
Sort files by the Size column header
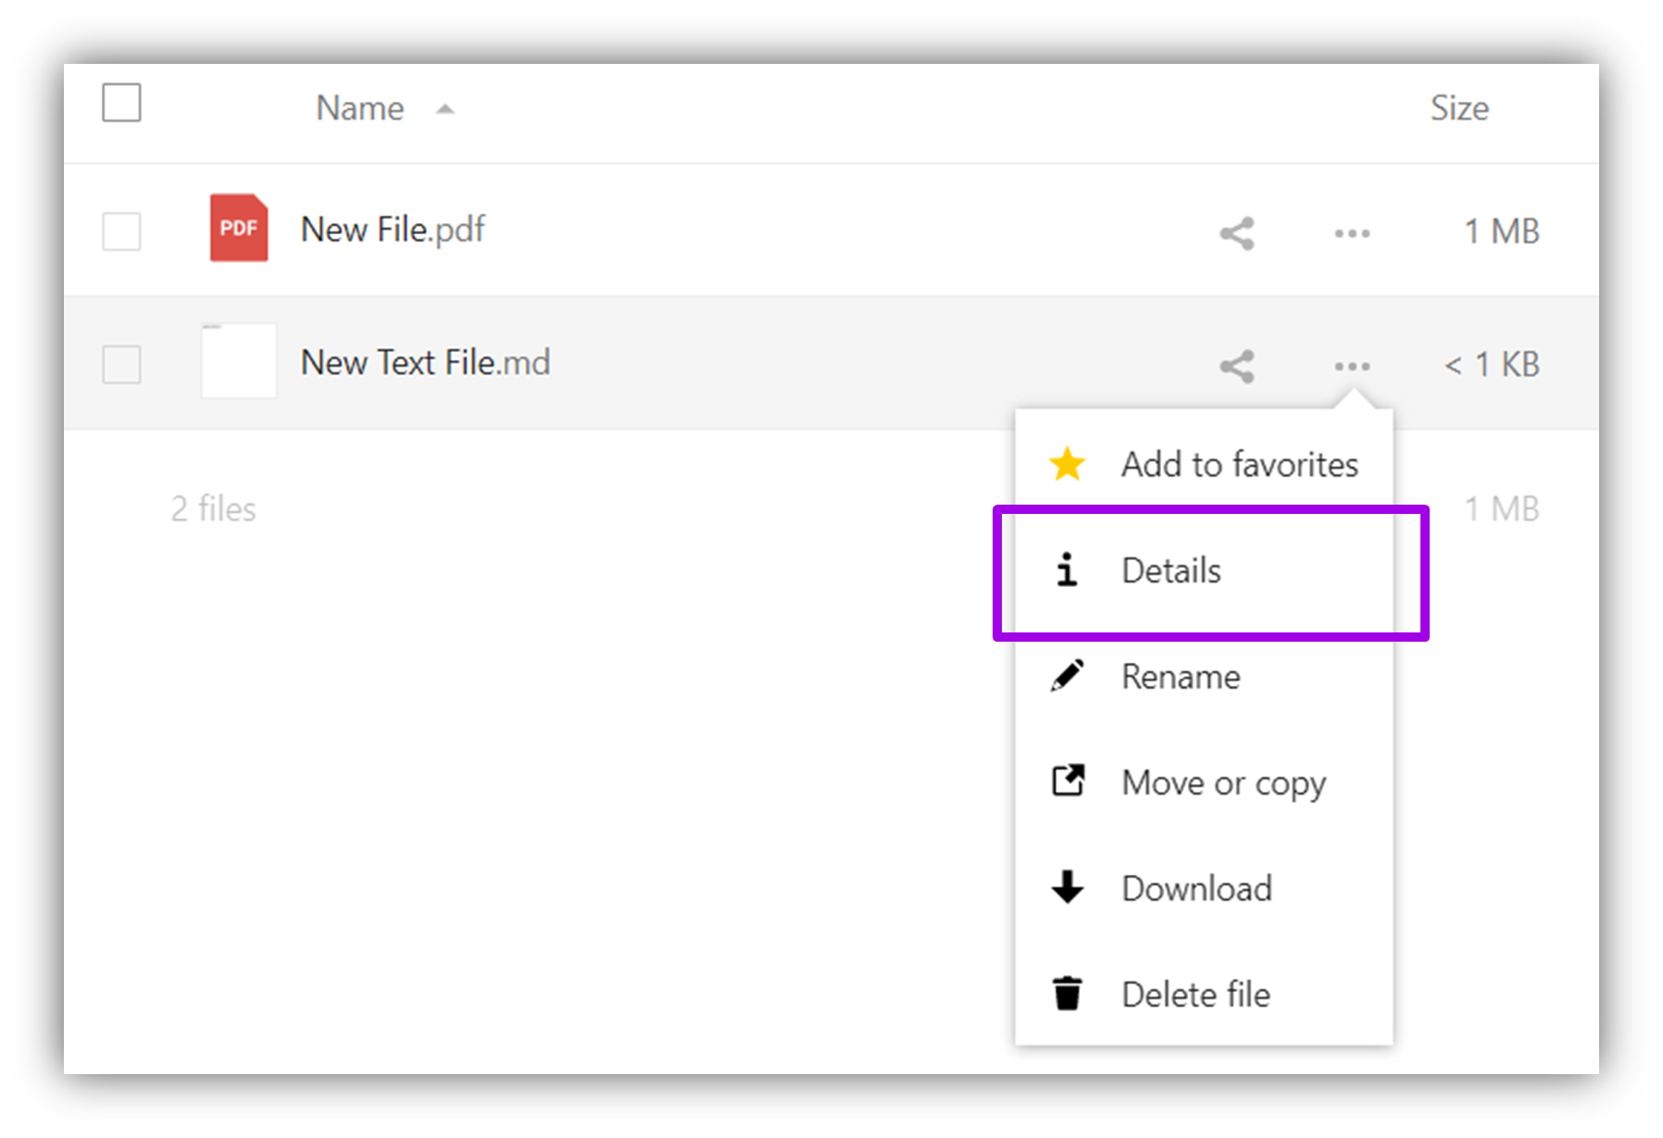coord(1458,108)
